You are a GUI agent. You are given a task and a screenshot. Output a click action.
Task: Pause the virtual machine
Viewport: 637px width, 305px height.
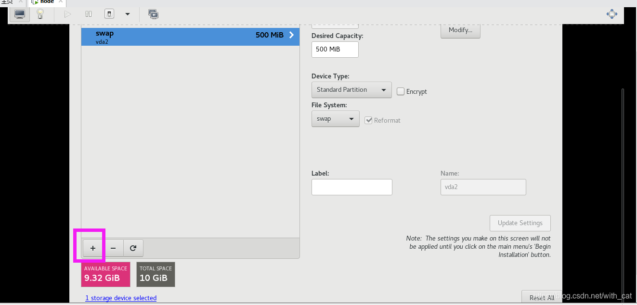pos(89,14)
